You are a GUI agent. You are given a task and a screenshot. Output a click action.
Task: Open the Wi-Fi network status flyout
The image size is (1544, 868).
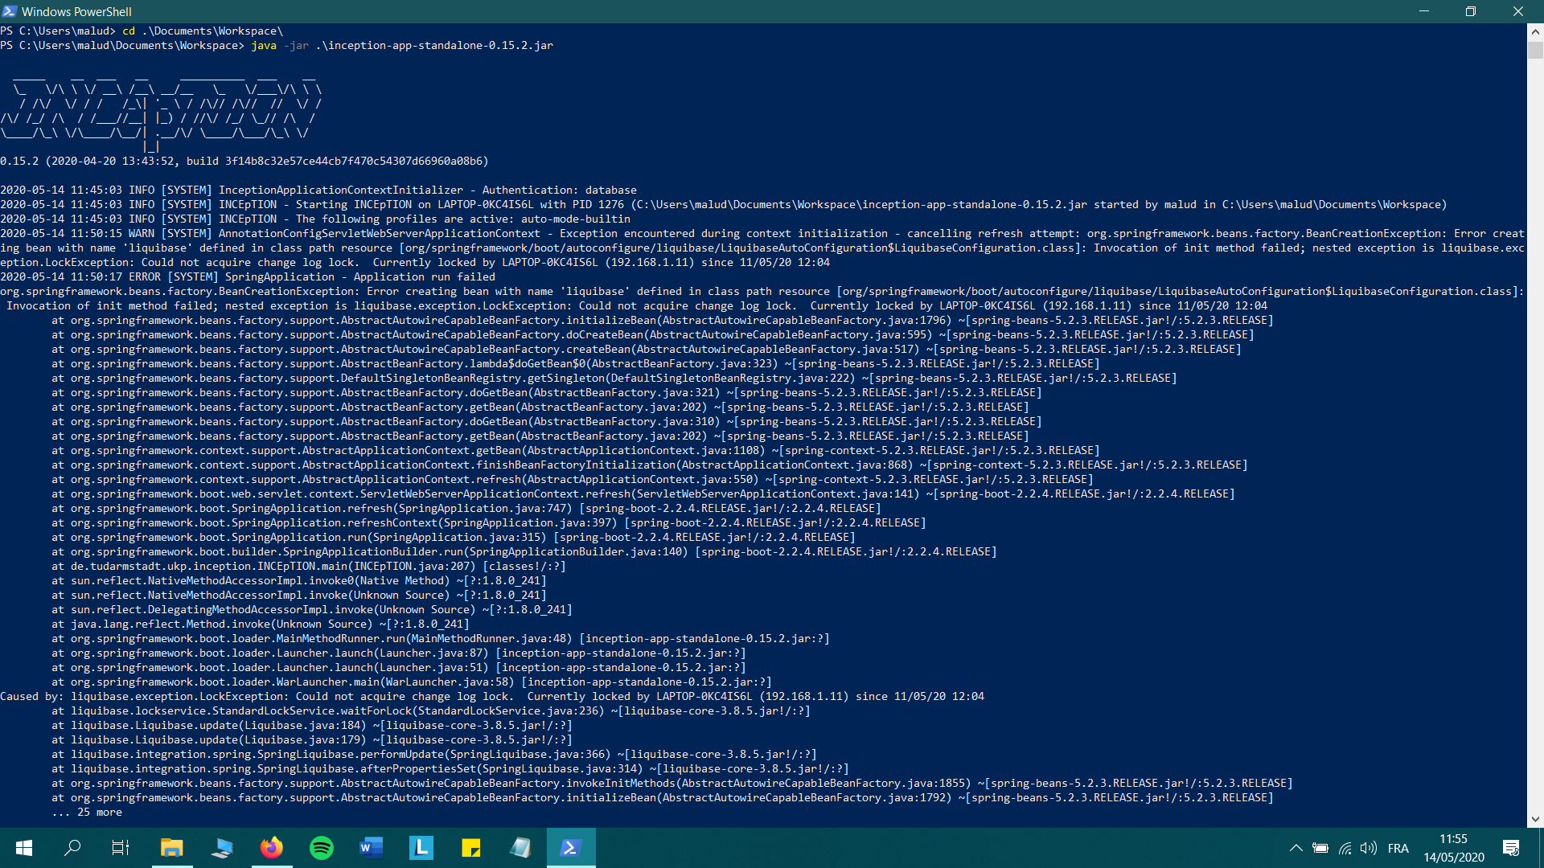[x=1345, y=848]
